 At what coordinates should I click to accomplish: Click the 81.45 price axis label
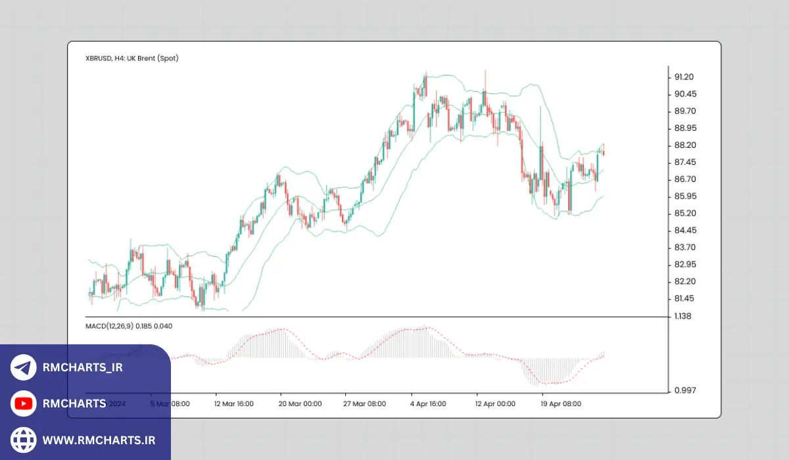point(684,298)
